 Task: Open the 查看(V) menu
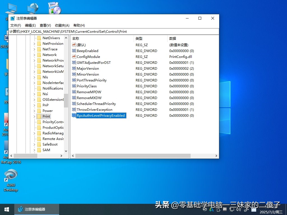(x=45, y=25)
